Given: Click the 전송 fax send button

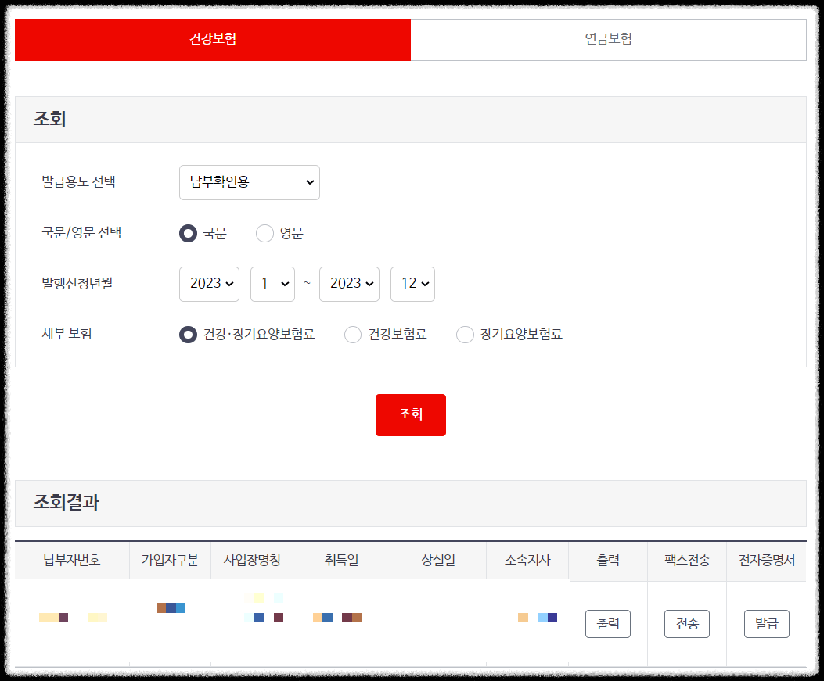Looking at the screenshot, I should click(x=686, y=623).
